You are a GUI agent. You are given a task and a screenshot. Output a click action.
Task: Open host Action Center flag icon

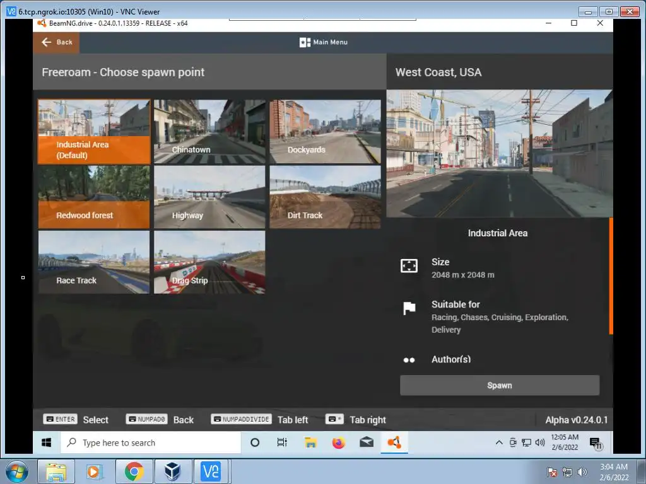pyautogui.click(x=552, y=471)
